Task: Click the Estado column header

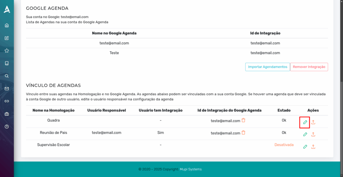Action: pos(284,110)
